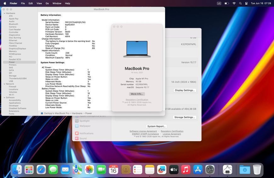Select Thunderbolt/USB4 in the sidebar

18,78
